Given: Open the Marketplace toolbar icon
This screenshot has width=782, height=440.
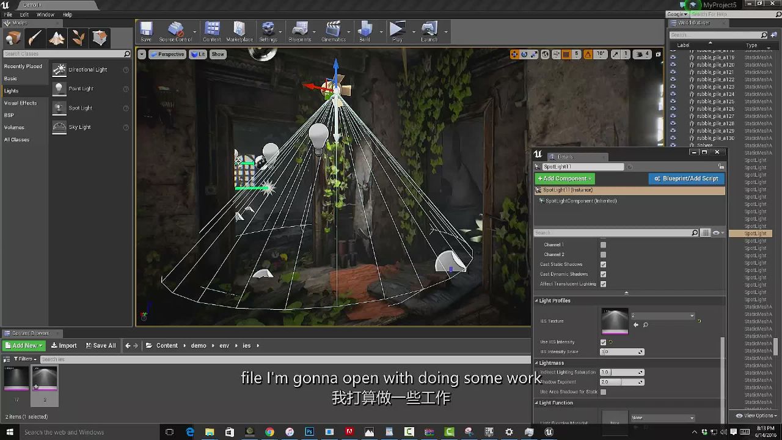Looking at the screenshot, I should 239,31.
